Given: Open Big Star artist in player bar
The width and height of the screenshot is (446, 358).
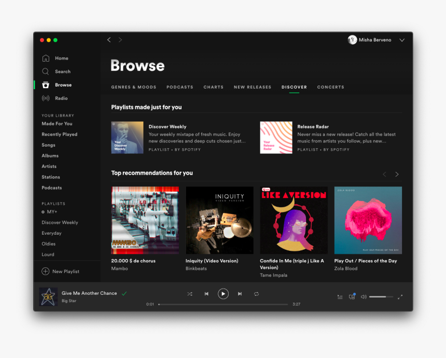Looking at the screenshot, I should [x=69, y=301].
